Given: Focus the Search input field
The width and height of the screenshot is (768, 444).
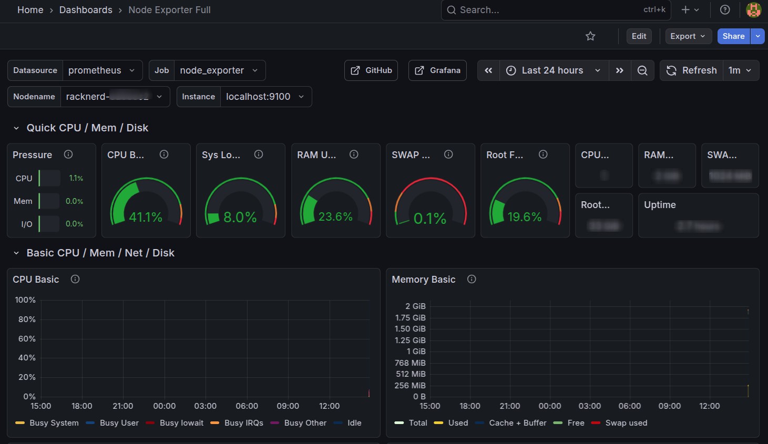Looking at the screenshot, I should coord(547,10).
